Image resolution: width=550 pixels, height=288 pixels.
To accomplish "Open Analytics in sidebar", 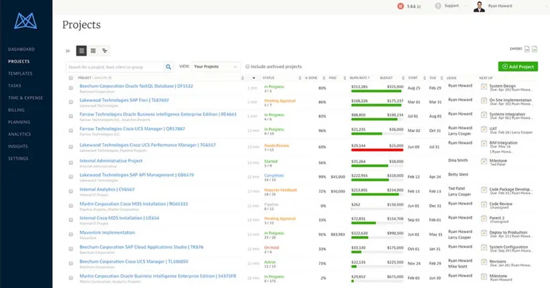I will click(20, 134).
